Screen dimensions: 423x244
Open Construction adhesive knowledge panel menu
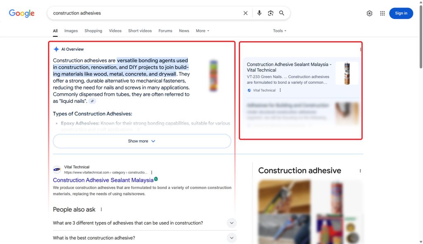[x=360, y=171]
